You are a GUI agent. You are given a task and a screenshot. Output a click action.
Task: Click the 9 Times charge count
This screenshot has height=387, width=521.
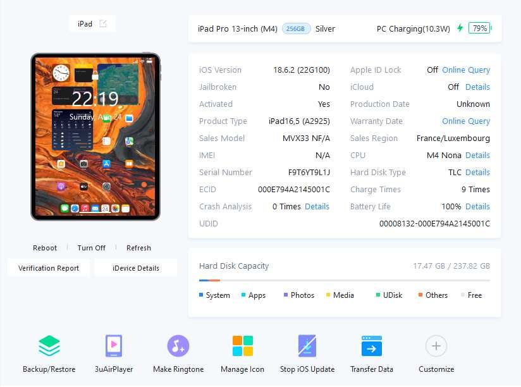pos(475,189)
